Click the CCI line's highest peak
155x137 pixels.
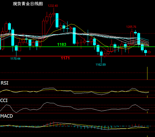coord(47,102)
